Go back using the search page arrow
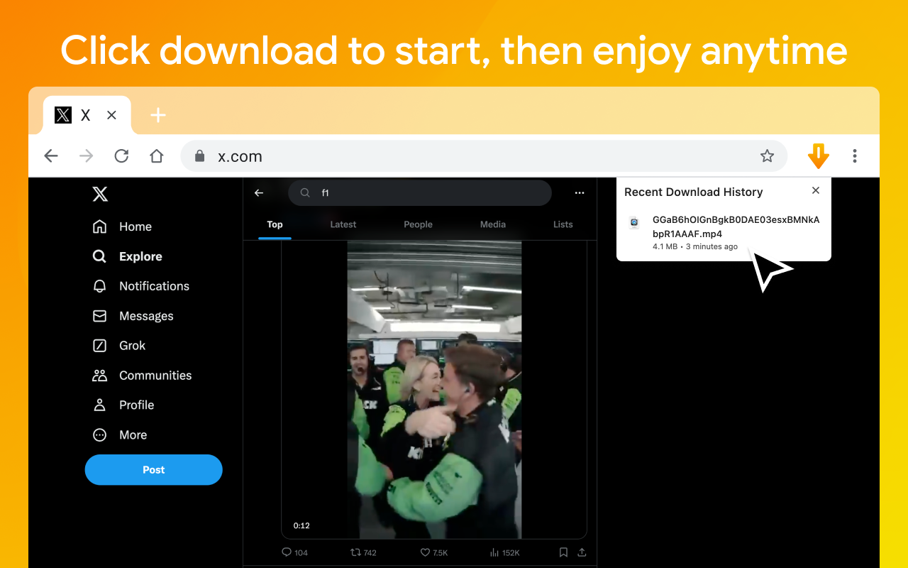 pos(259,192)
